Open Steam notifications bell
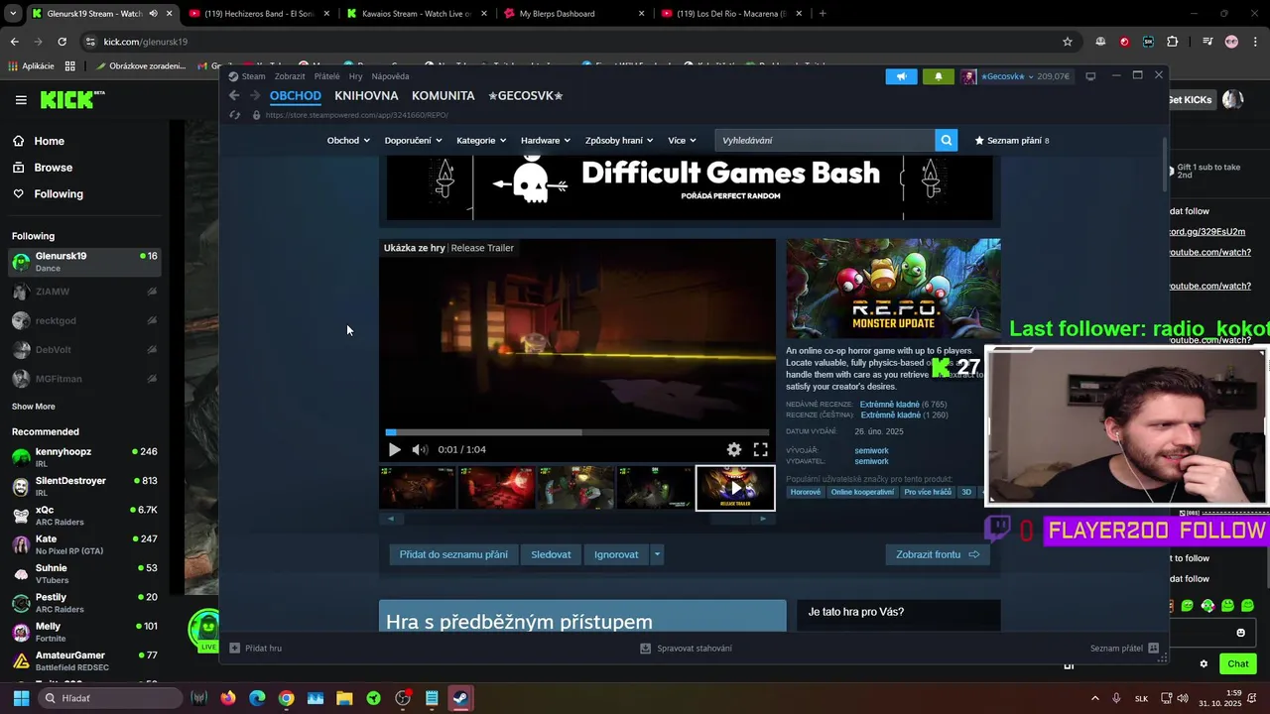This screenshot has height=714, width=1270. [x=939, y=76]
